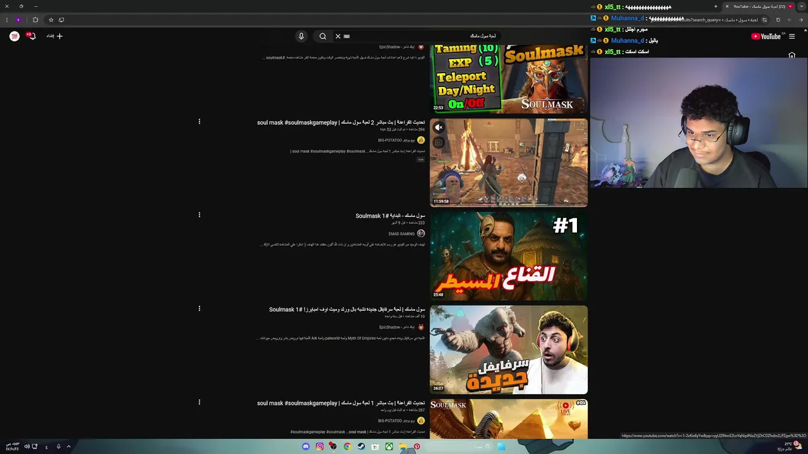Open EpicShadow channel under the Soulmask 1# video

(397, 327)
